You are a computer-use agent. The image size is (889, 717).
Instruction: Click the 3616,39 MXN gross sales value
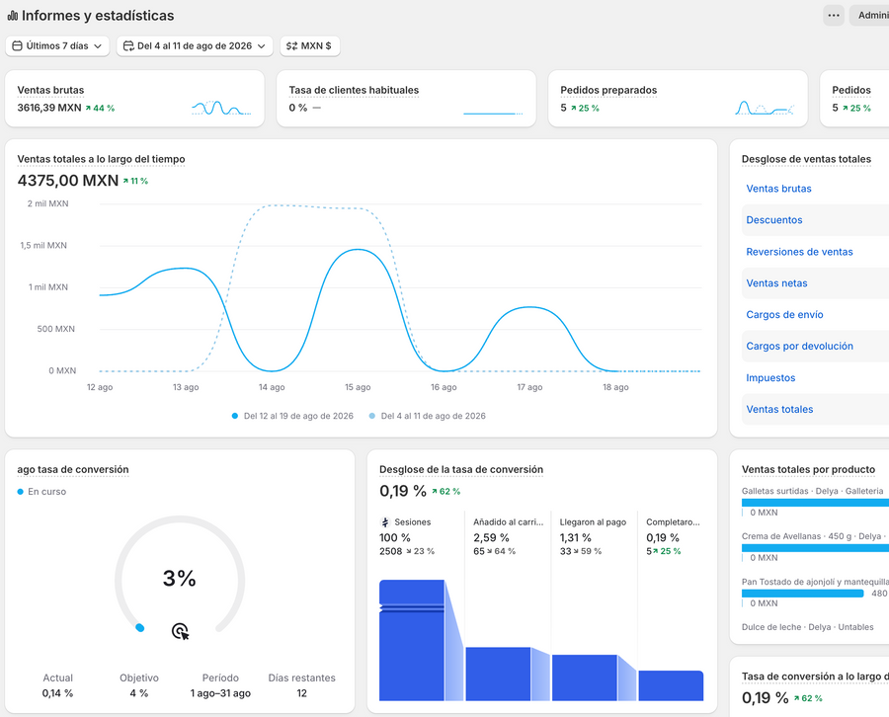tap(49, 108)
